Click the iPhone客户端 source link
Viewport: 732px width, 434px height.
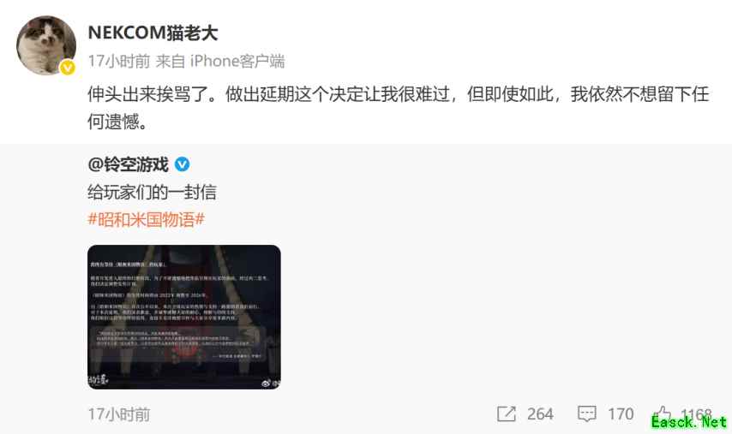[237, 61]
